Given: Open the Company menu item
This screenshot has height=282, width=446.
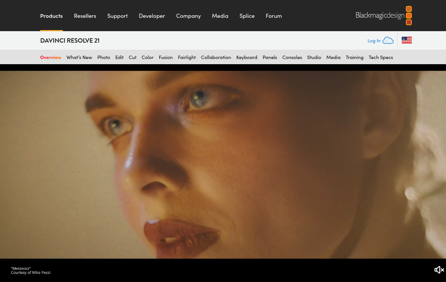Looking at the screenshot, I should [x=188, y=16].
